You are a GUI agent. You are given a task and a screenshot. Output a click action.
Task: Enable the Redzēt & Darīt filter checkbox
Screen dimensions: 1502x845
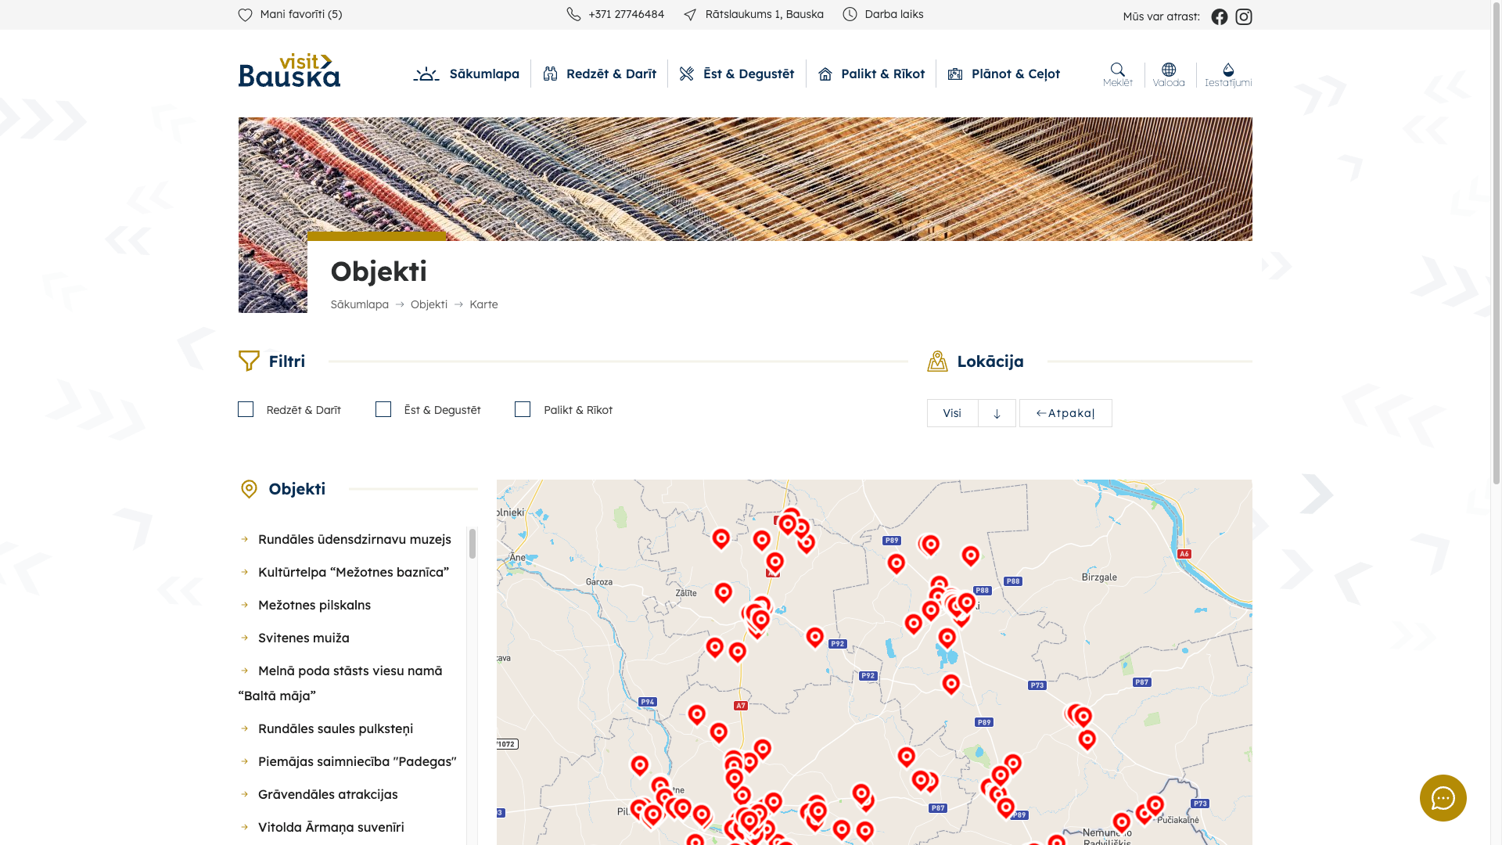[246, 409]
